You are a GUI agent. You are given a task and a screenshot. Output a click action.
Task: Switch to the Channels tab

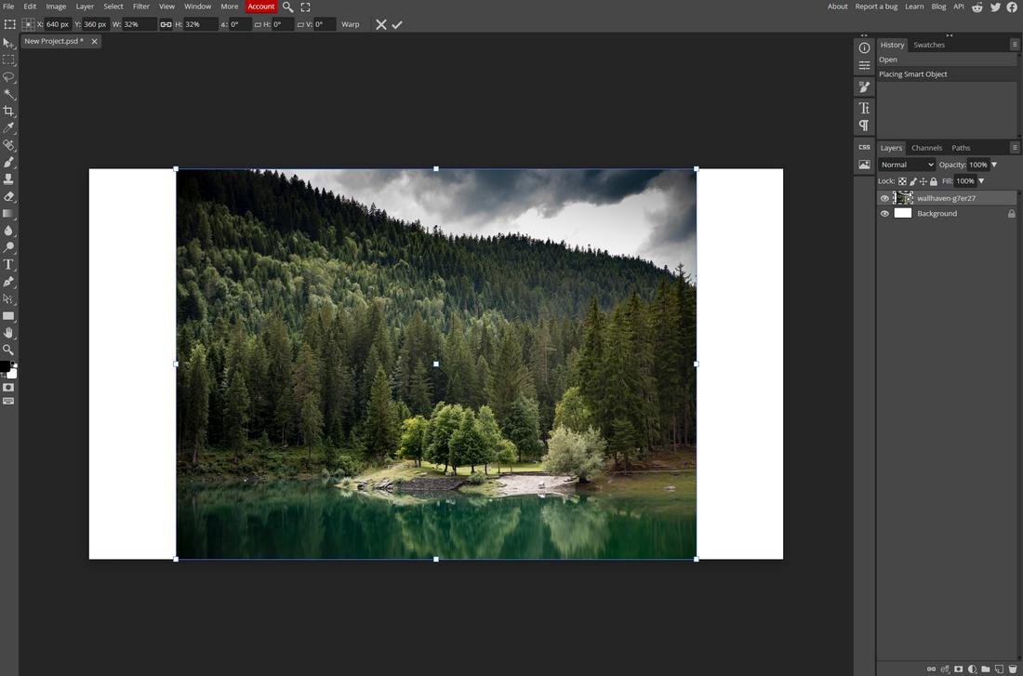[926, 147]
